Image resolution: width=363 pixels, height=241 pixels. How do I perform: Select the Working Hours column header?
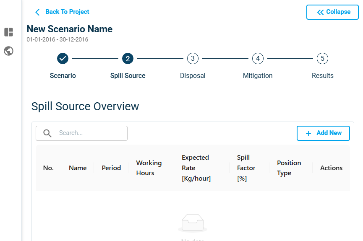[149, 168]
